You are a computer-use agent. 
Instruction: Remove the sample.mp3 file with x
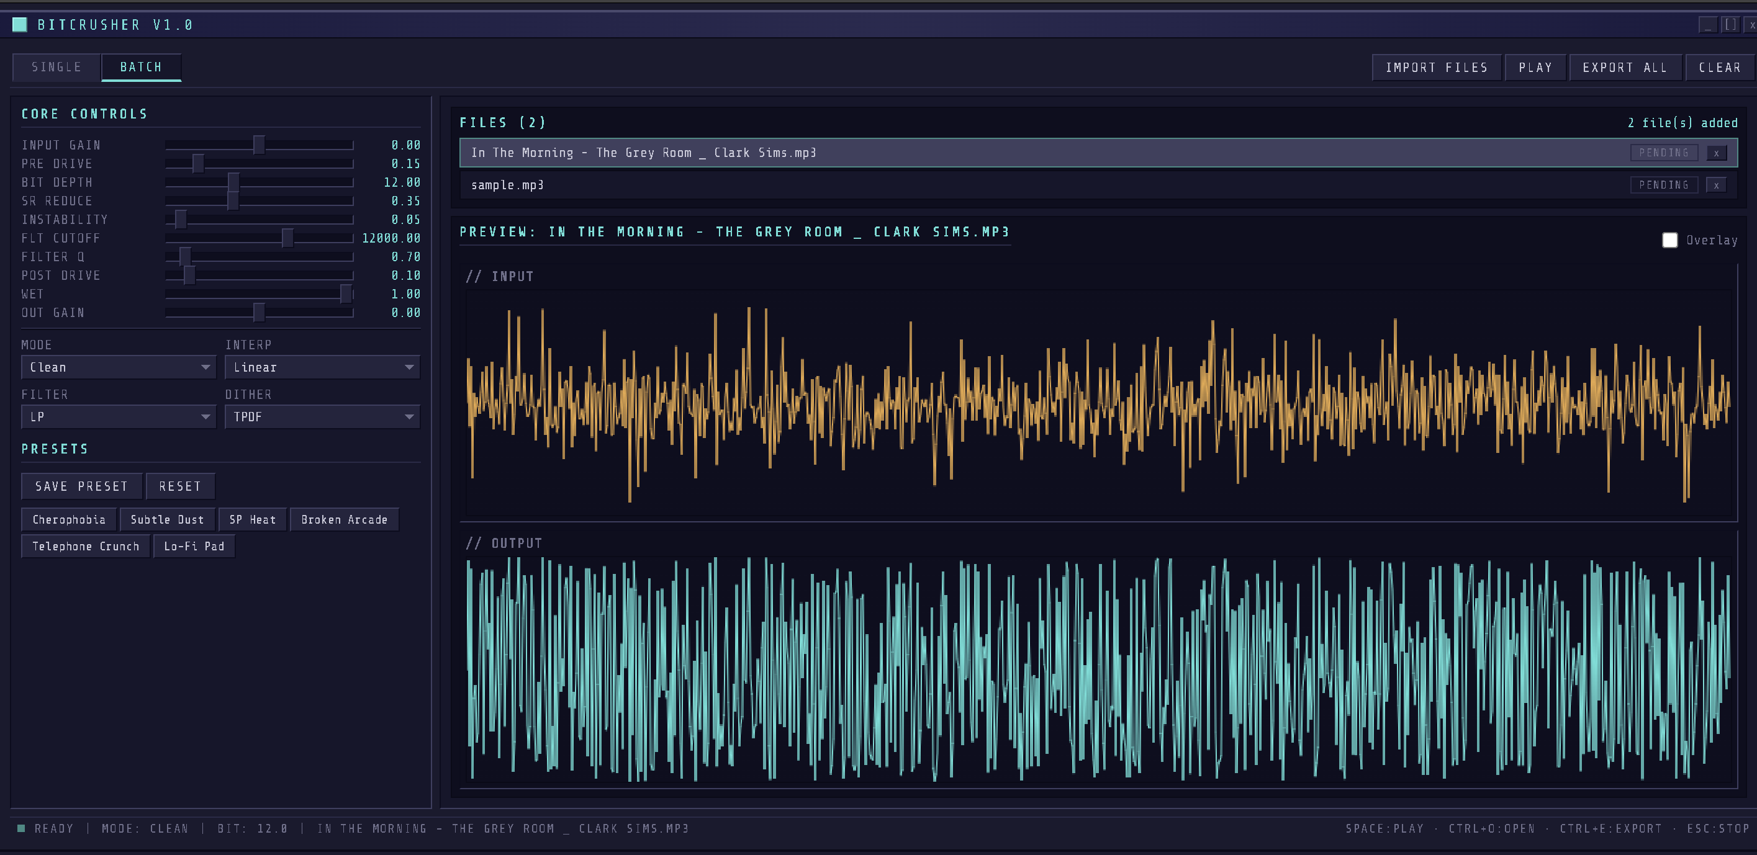click(1716, 185)
